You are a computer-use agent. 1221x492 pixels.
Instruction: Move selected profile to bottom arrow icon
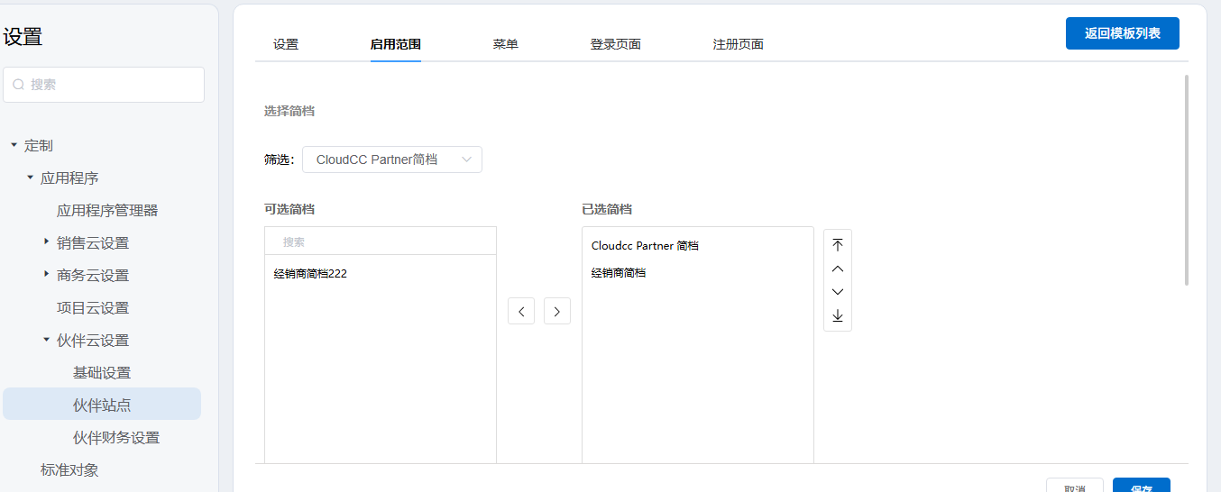coord(838,315)
